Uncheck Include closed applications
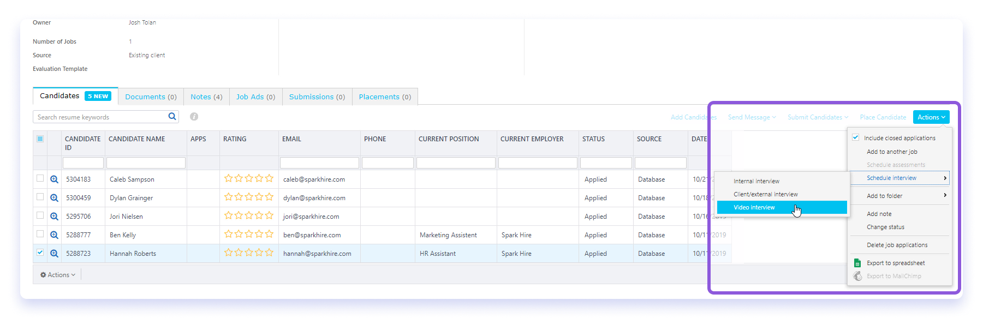Screen dimensions: 983x318 (x=855, y=137)
